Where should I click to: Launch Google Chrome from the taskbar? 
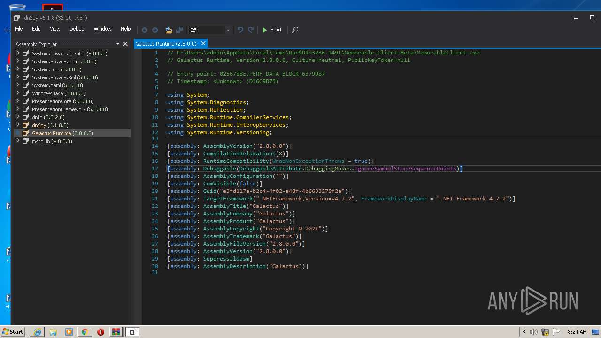(x=85, y=332)
